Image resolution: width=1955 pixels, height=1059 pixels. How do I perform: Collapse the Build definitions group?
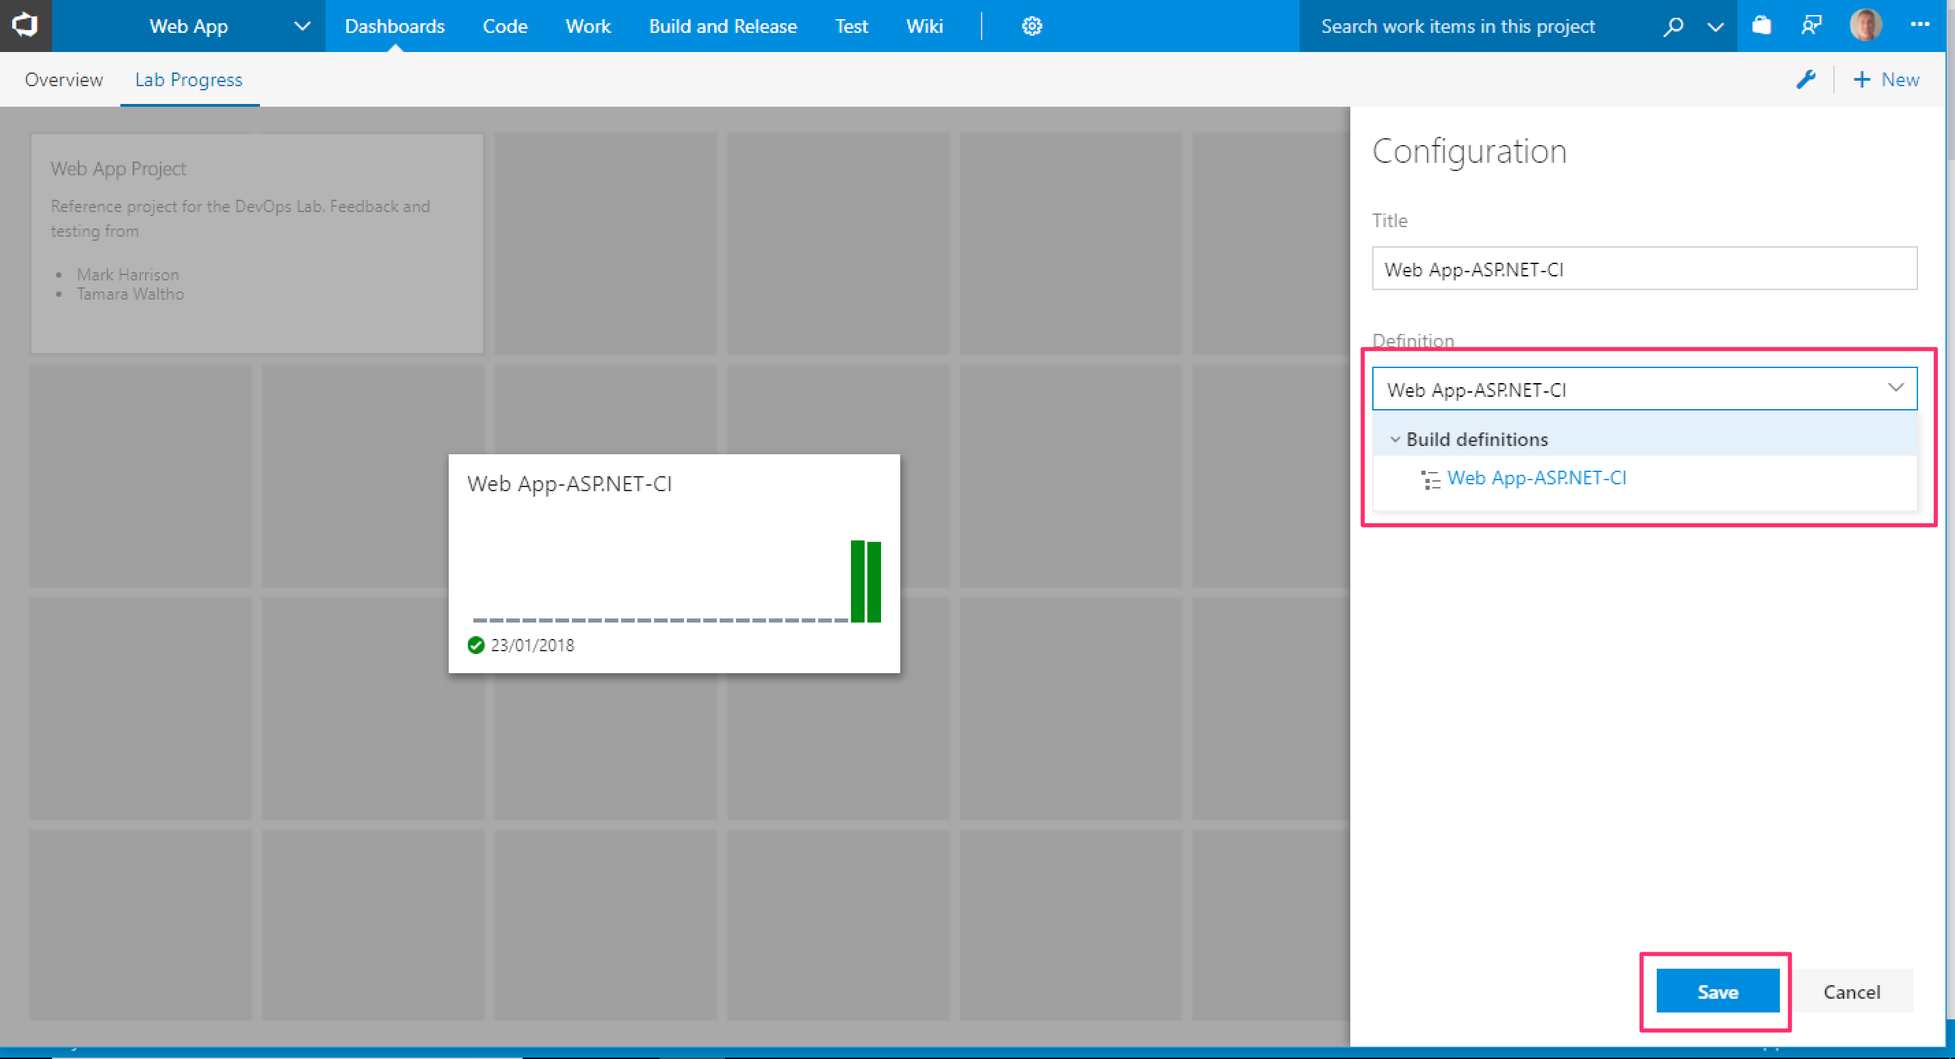1395,440
